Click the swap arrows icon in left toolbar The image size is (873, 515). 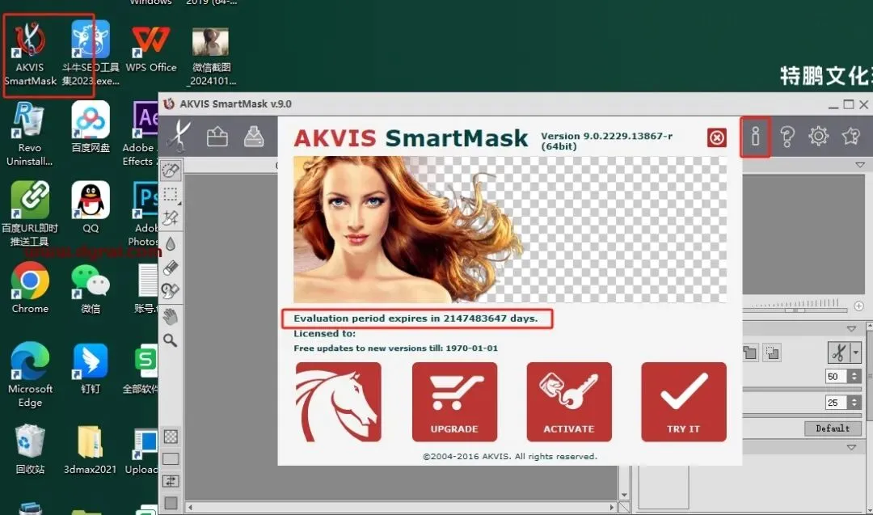pos(171,481)
